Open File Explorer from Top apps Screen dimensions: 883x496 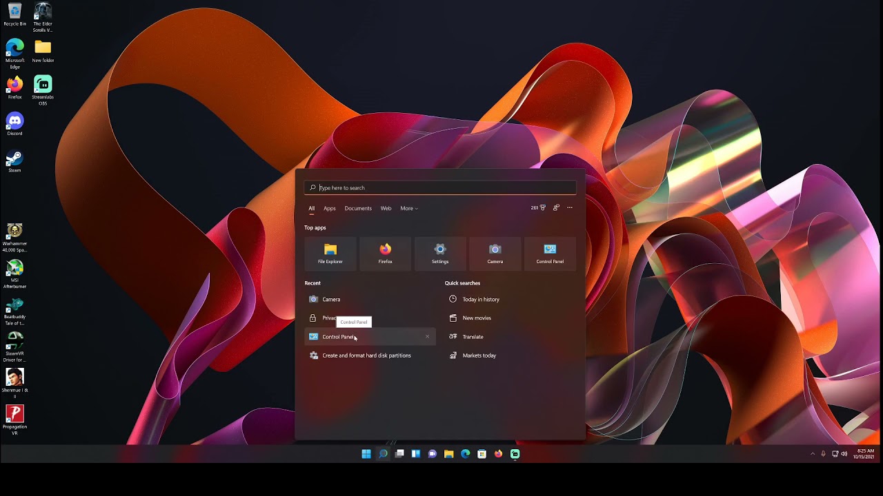click(x=330, y=254)
